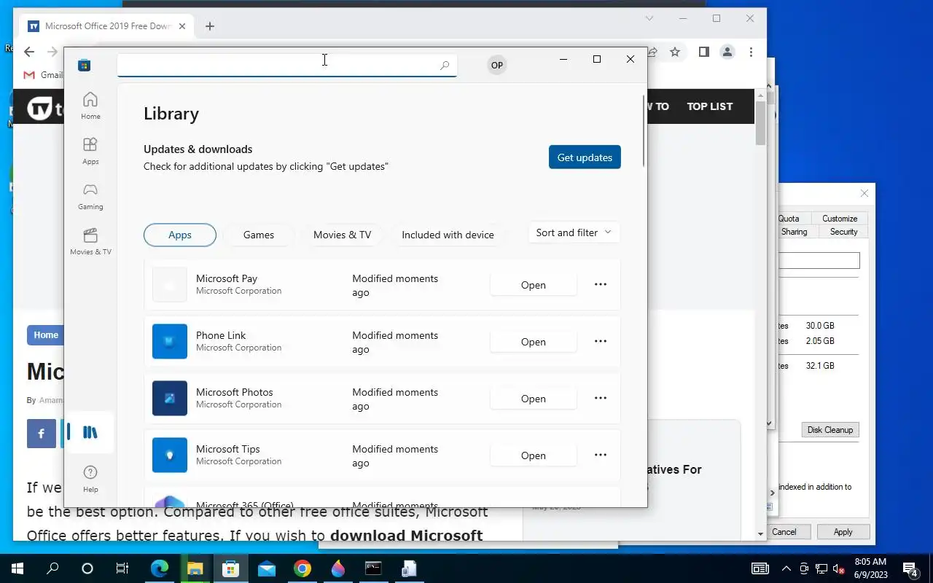Expand Chrome tab search chevron
This screenshot has width=933, height=583.
coord(649,18)
